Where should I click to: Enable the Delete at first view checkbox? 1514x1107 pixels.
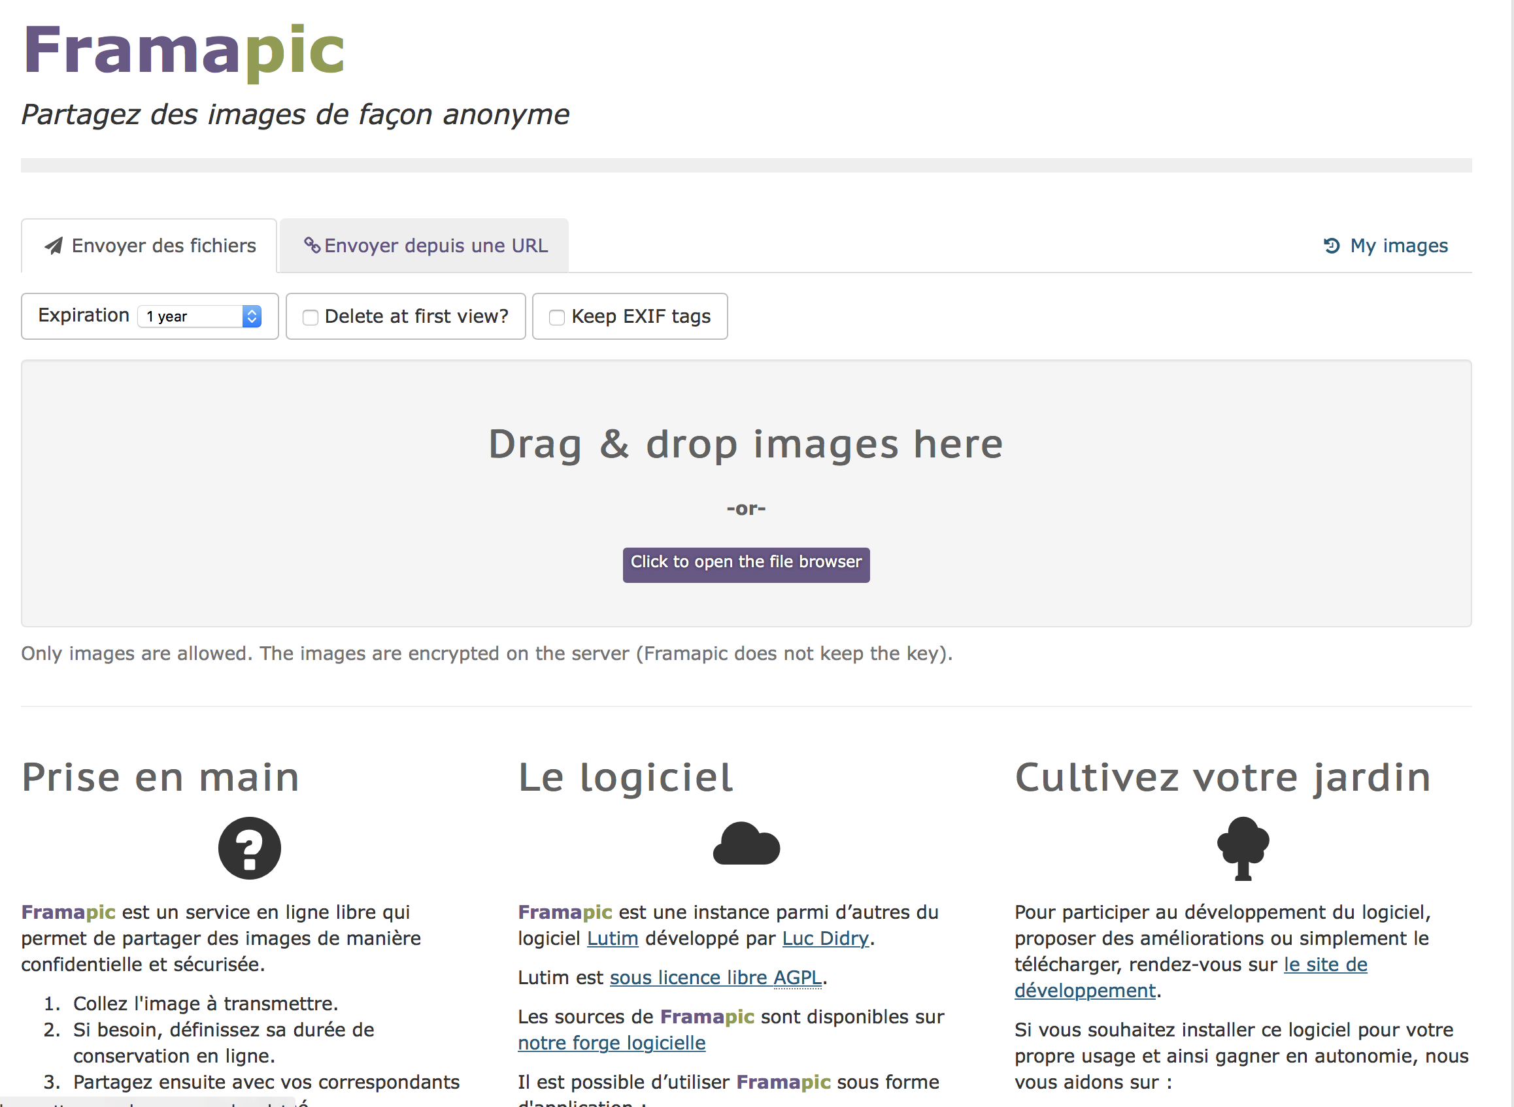click(x=311, y=317)
